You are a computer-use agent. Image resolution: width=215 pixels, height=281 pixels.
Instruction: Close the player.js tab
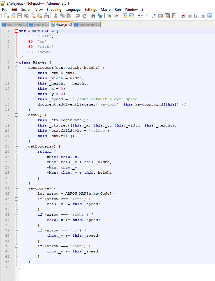[x=70, y=25]
